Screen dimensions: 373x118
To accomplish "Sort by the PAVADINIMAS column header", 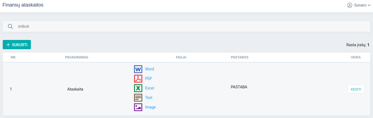I will (x=76, y=57).
